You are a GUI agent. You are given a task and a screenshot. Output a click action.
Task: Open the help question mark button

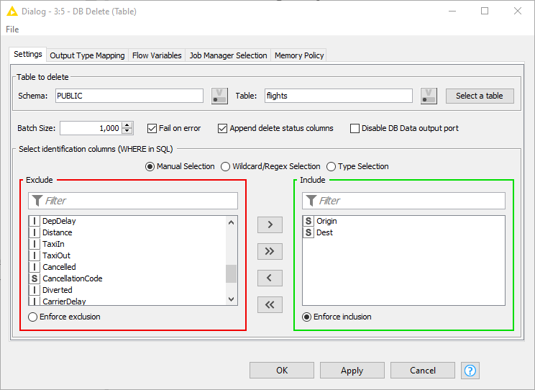(x=470, y=371)
